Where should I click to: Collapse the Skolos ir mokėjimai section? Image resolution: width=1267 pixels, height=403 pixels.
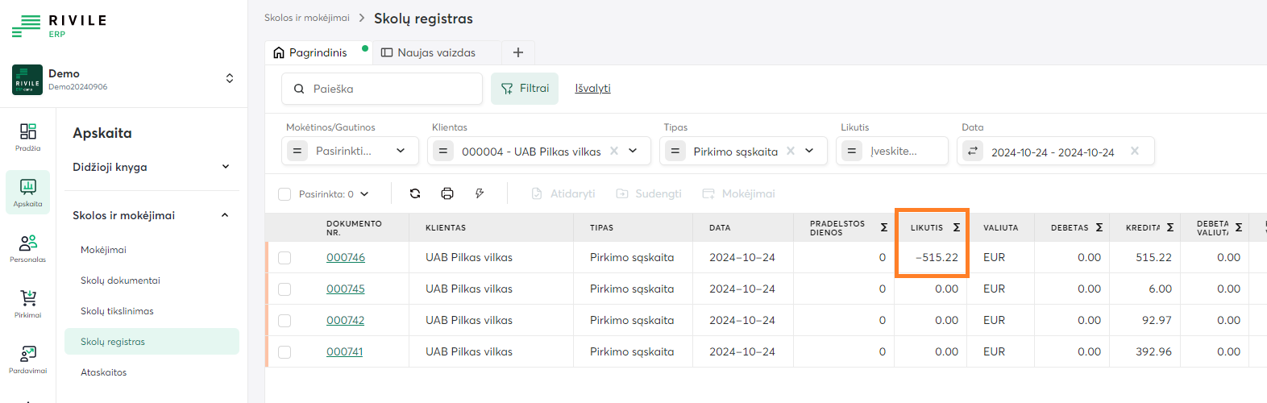(x=225, y=215)
